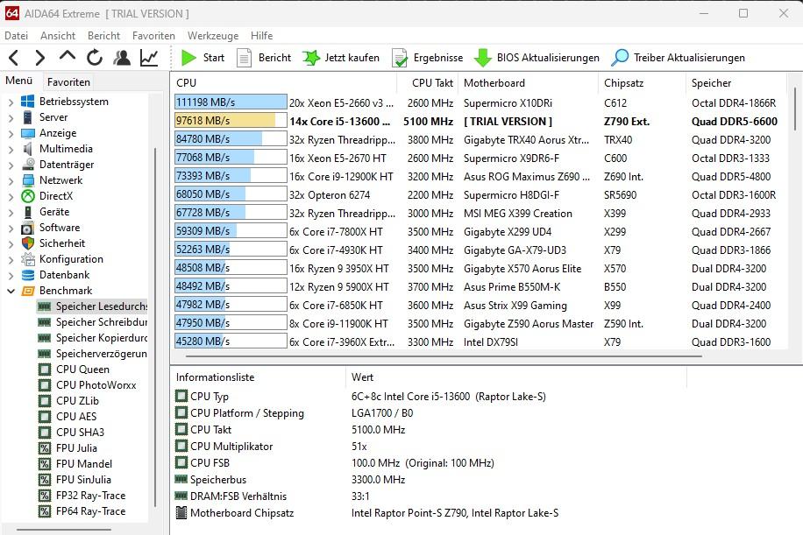
Task: Expand the Anzeige tree node
Action: pos(11,133)
